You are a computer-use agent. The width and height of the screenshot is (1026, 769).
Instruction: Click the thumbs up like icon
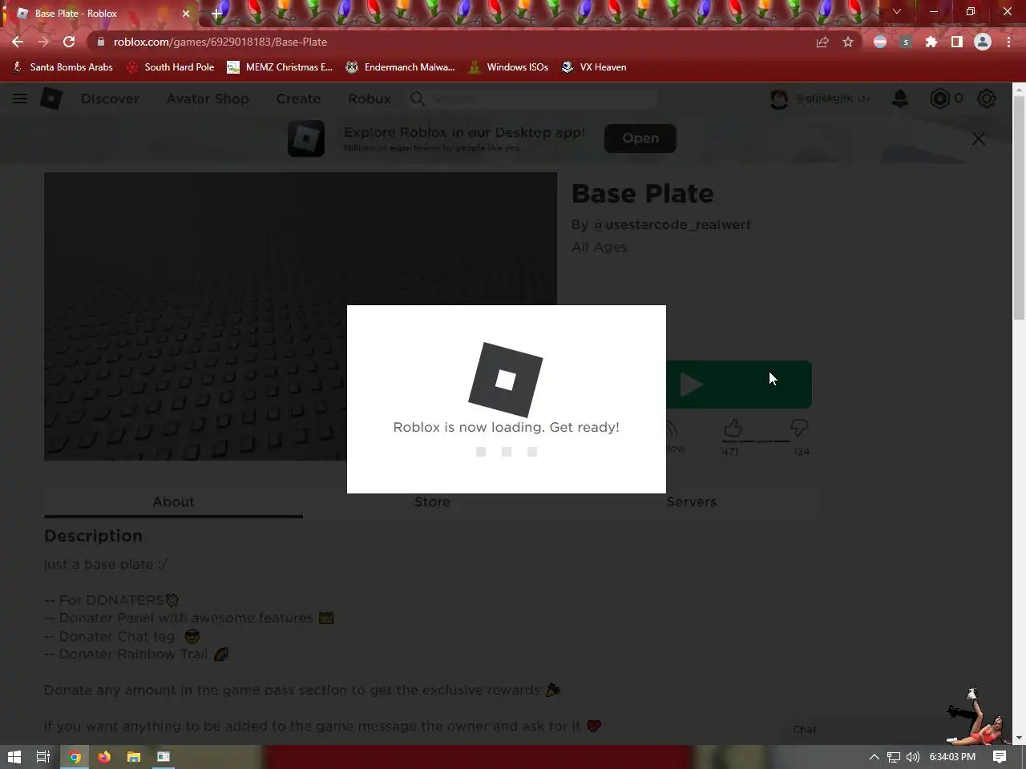click(733, 429)
